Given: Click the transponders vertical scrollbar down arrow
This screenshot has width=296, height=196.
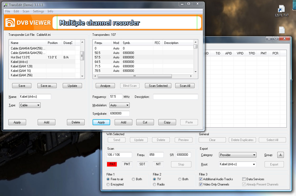Looking at the screenshot, I should pyautogui.click(x=196, y=72).
